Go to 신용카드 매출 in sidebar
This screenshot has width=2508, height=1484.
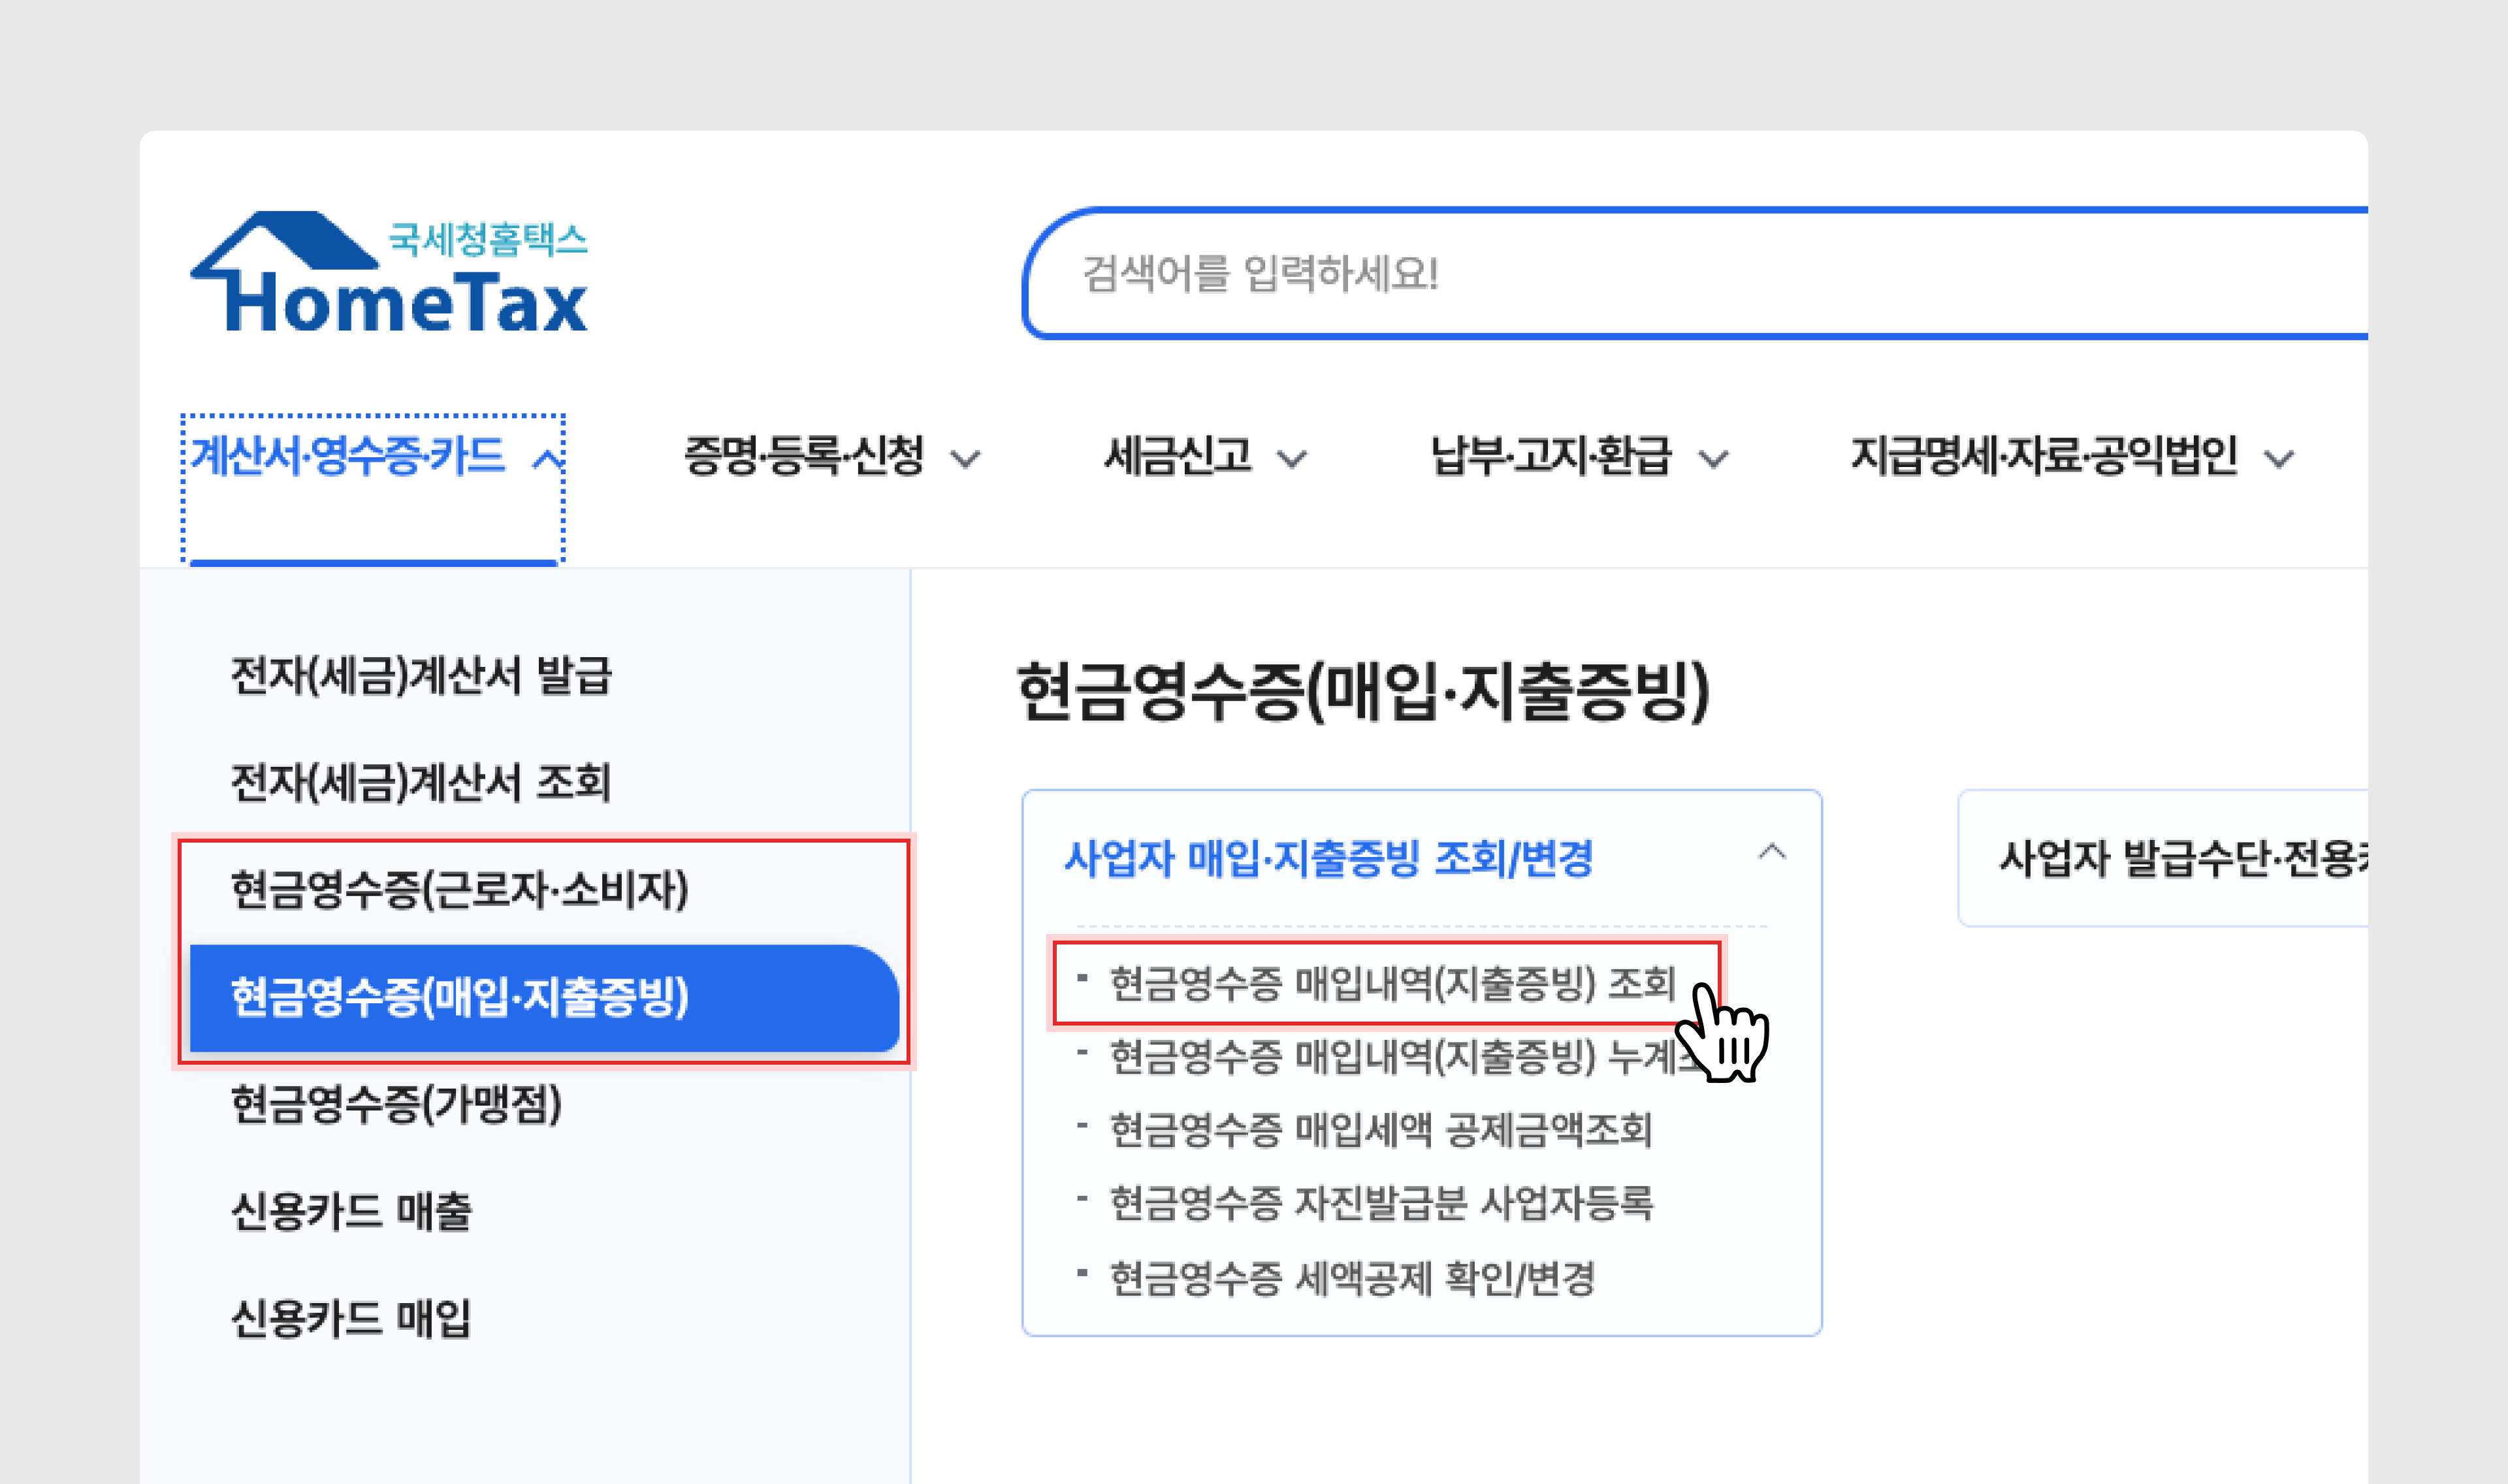pyautogui.click(x=351, y=1212)
